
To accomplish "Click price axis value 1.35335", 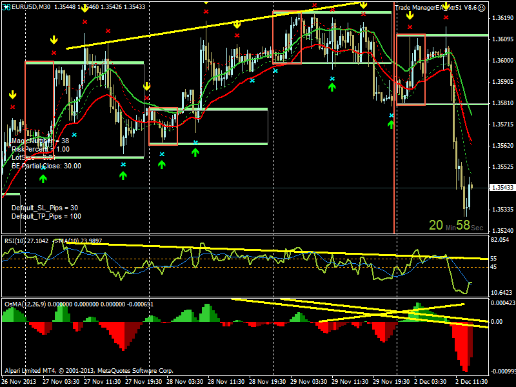I will pos(502,209).
